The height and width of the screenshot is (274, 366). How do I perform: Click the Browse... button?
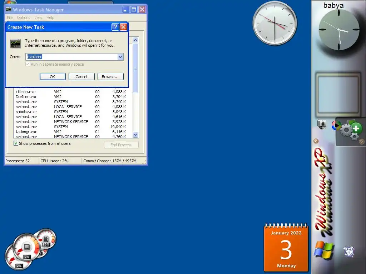click(x=110, y=77)
